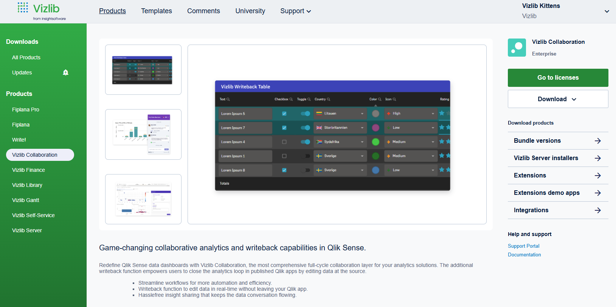Screen dimensions: 616x307
Task: Click the search icon beside Country column header
Action: click(328, 99)
